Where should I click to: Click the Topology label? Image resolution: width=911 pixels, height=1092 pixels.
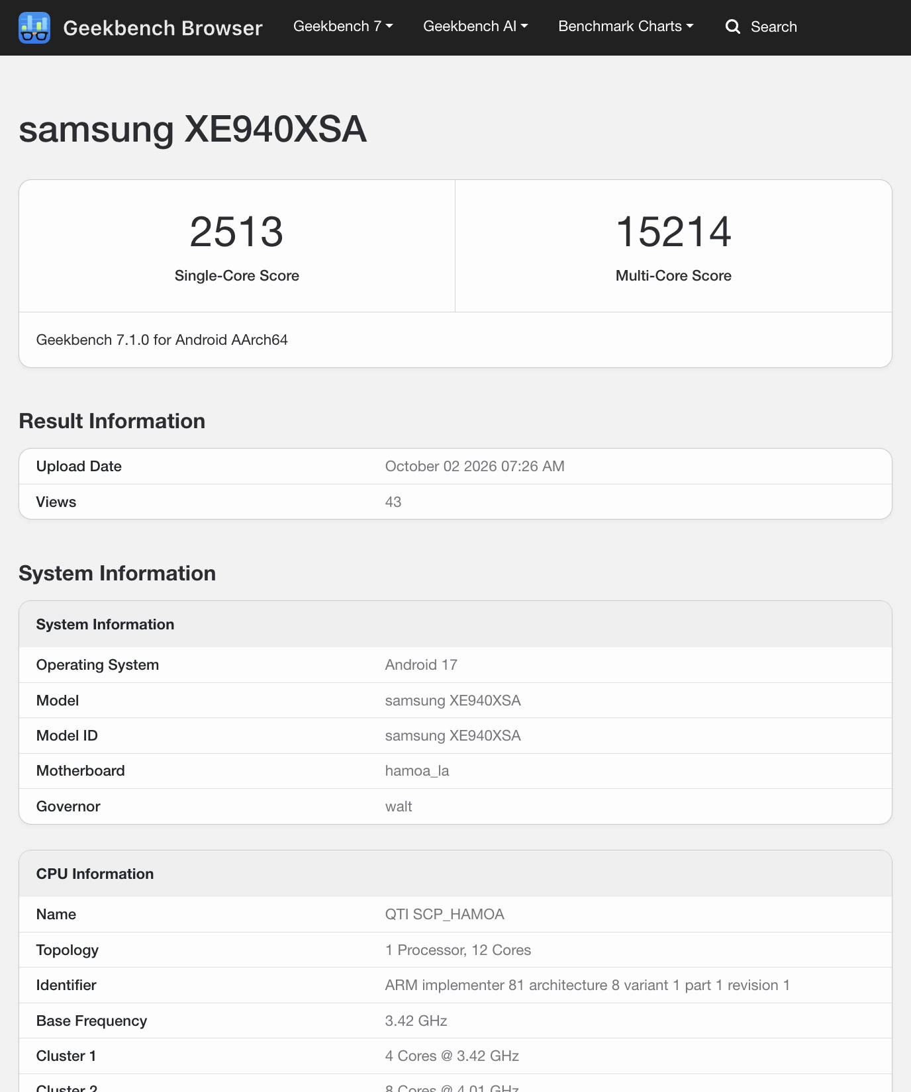coord(68,950)
